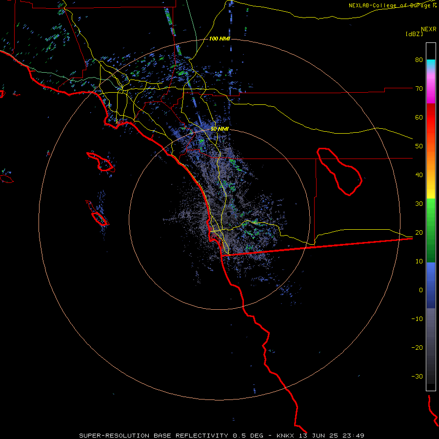
Task: Click the 30 value on the dBZ scale
Action: [419, 204]
